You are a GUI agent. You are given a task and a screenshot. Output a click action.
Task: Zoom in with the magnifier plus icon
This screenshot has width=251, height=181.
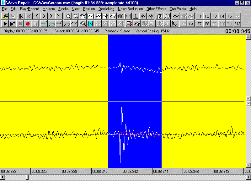68,16
